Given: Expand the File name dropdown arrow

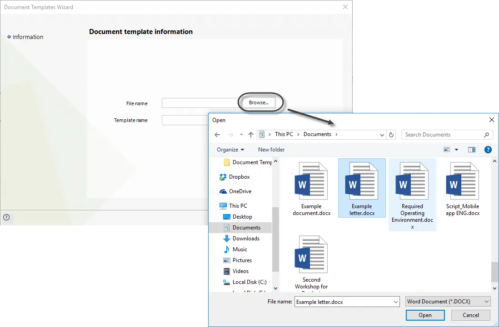Looking at the screenshot, I should tap(395, 302).
